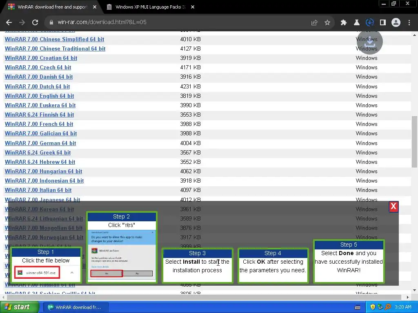Download WinRAR 7.00 Indonesian 64 bit

pyautogui.click(x=44, y=181)
